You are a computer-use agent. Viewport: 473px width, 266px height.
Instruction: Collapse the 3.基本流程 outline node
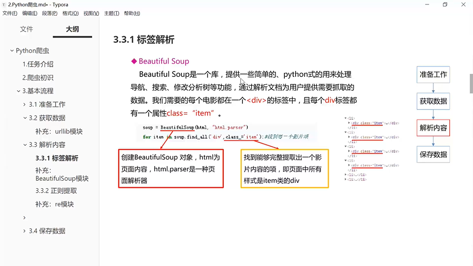click(x=18, y=91)
